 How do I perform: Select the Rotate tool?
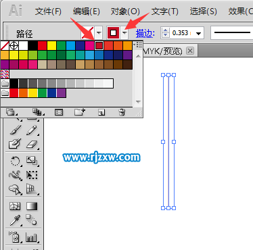[x=16, y=161]
